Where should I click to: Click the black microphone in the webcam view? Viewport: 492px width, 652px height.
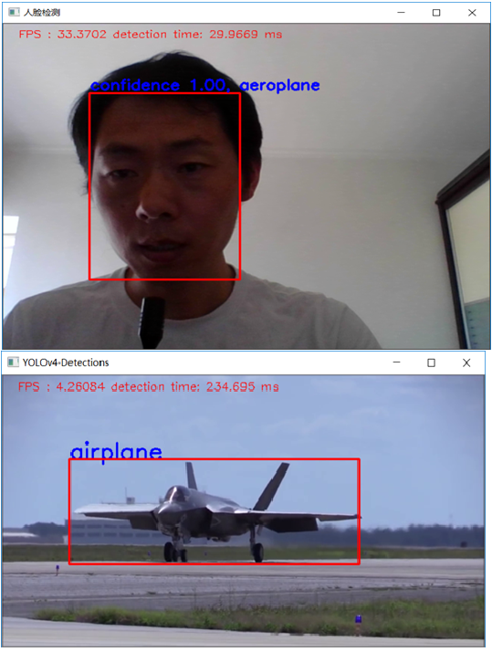click(x=152, y=322)
